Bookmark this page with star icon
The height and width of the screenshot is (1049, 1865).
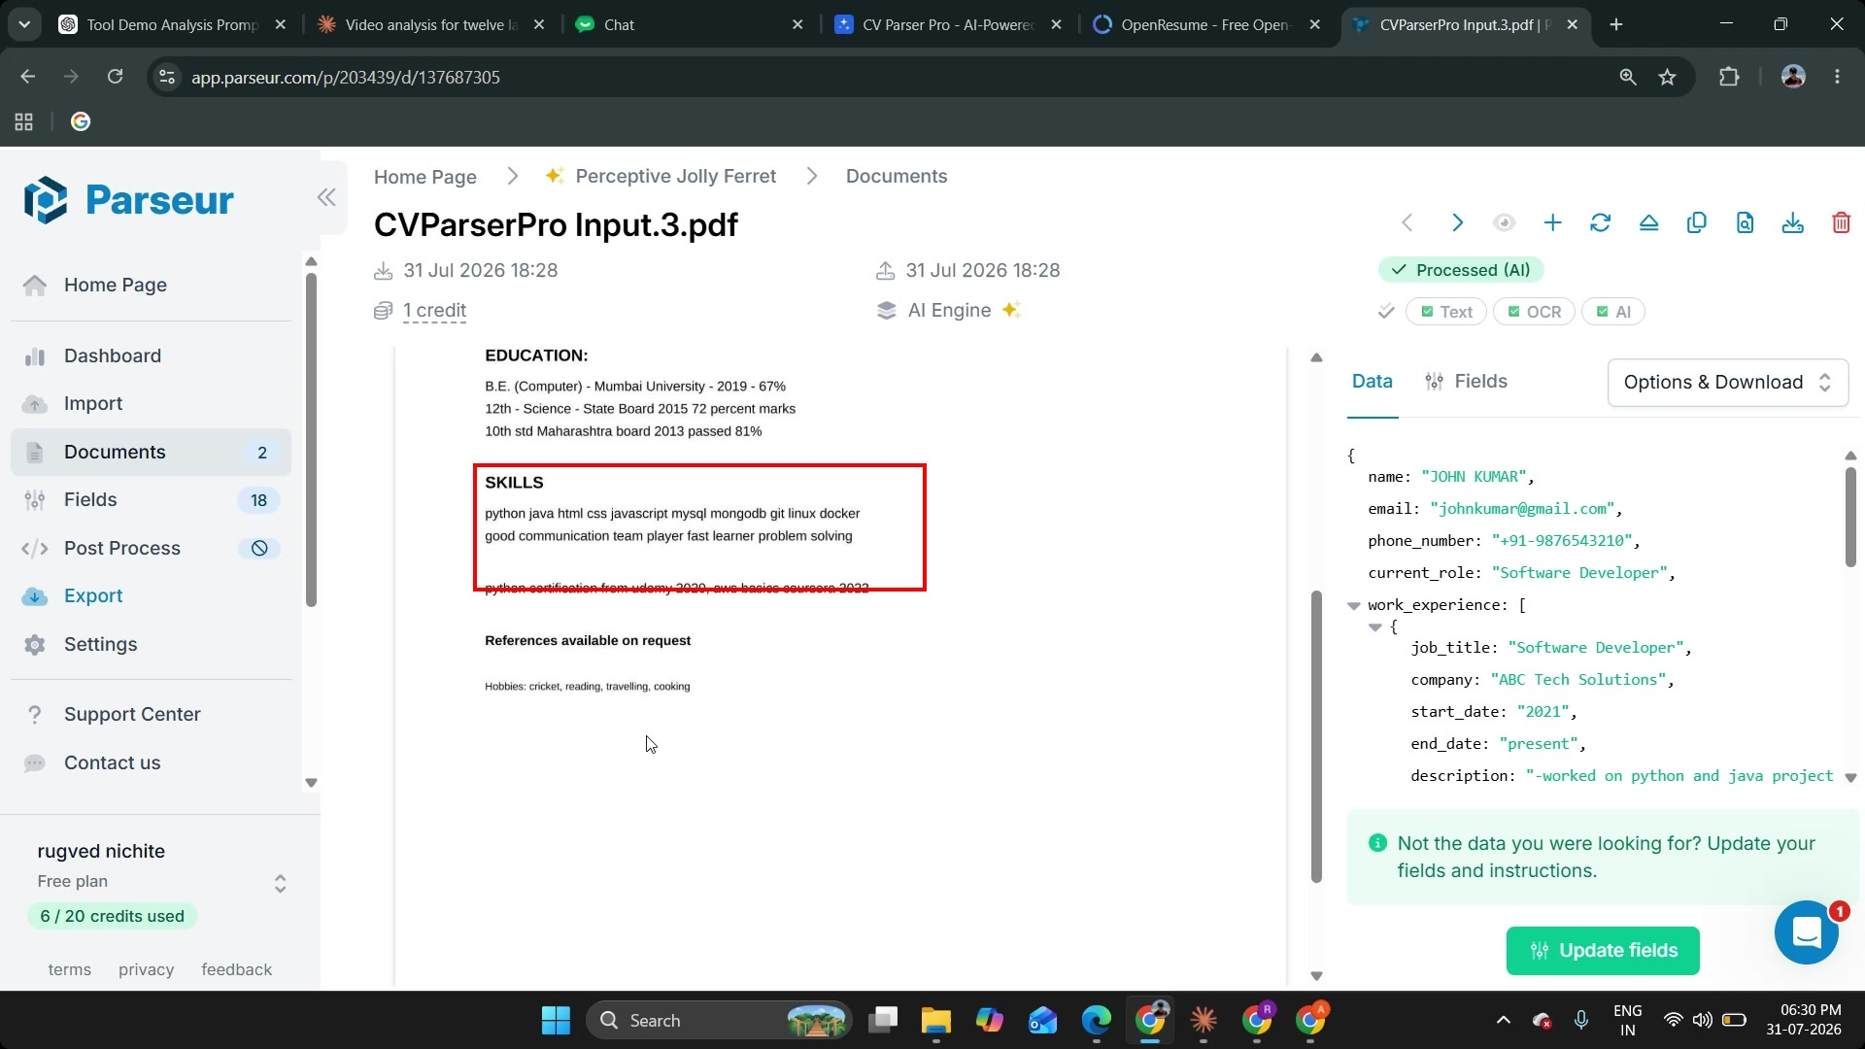[x=1667, y=77]
